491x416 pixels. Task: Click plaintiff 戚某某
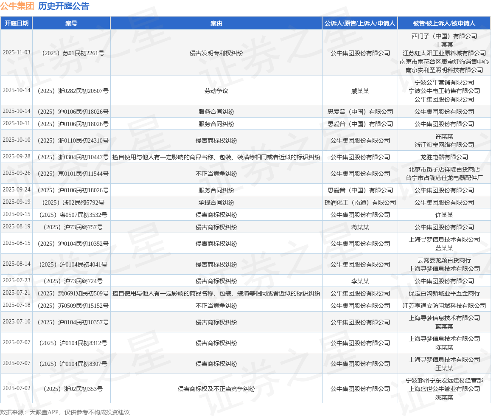[360, 91]
